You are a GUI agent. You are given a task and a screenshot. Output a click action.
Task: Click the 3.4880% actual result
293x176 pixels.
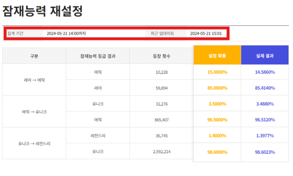[265, 104]
